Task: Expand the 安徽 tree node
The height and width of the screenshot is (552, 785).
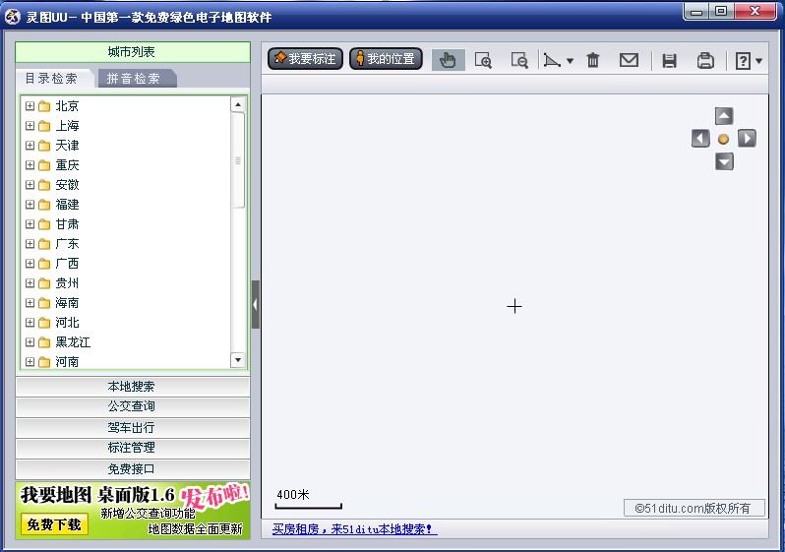Action: tap(30, 185)
